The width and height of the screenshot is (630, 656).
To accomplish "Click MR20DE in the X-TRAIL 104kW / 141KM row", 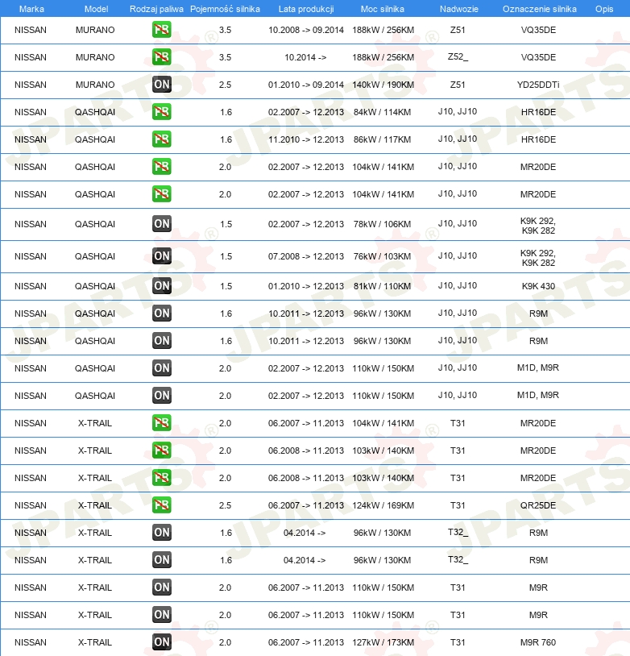I will click(x=538, y=423).
